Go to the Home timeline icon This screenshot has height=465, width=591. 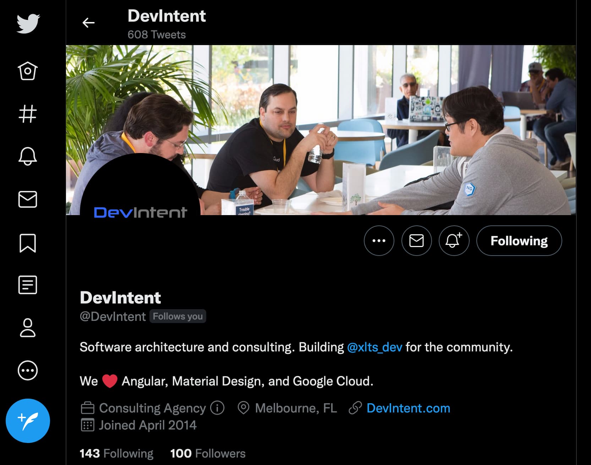(x=28, y=71)
